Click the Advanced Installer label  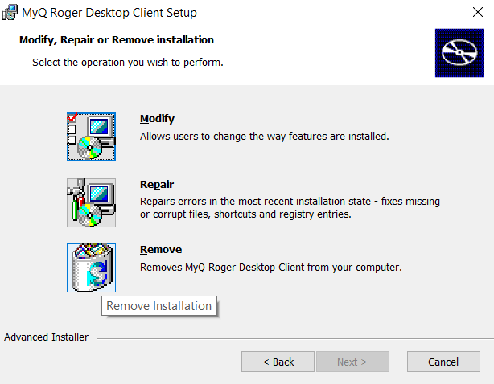click(47, 337)
